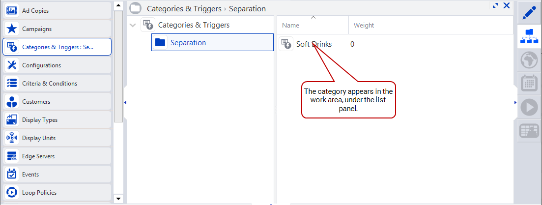The height and width of the screenshot is (205, 542).
Task: Open the Customers section
Action: [57, 102]
